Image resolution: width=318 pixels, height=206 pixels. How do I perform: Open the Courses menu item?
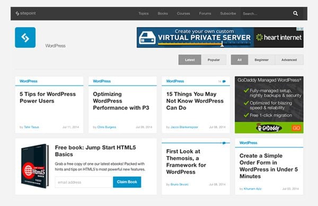[183, 14]
